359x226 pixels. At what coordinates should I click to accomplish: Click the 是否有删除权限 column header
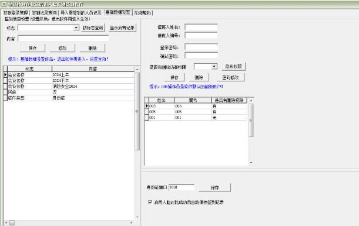(x=229, y=100)
